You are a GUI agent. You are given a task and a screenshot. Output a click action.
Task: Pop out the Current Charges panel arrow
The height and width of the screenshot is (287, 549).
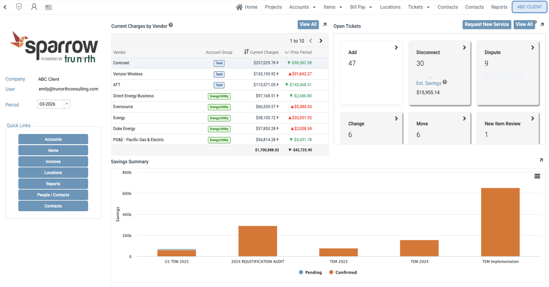click(325, 25)
